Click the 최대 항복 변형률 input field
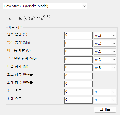The height and width of the screenshot is (115, 120). [x=79, y=84]
